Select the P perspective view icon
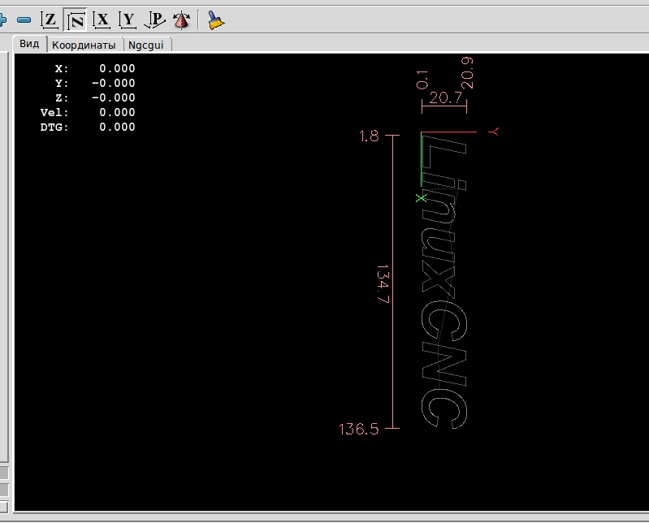 pyautogui.click(x=155, y=19)
